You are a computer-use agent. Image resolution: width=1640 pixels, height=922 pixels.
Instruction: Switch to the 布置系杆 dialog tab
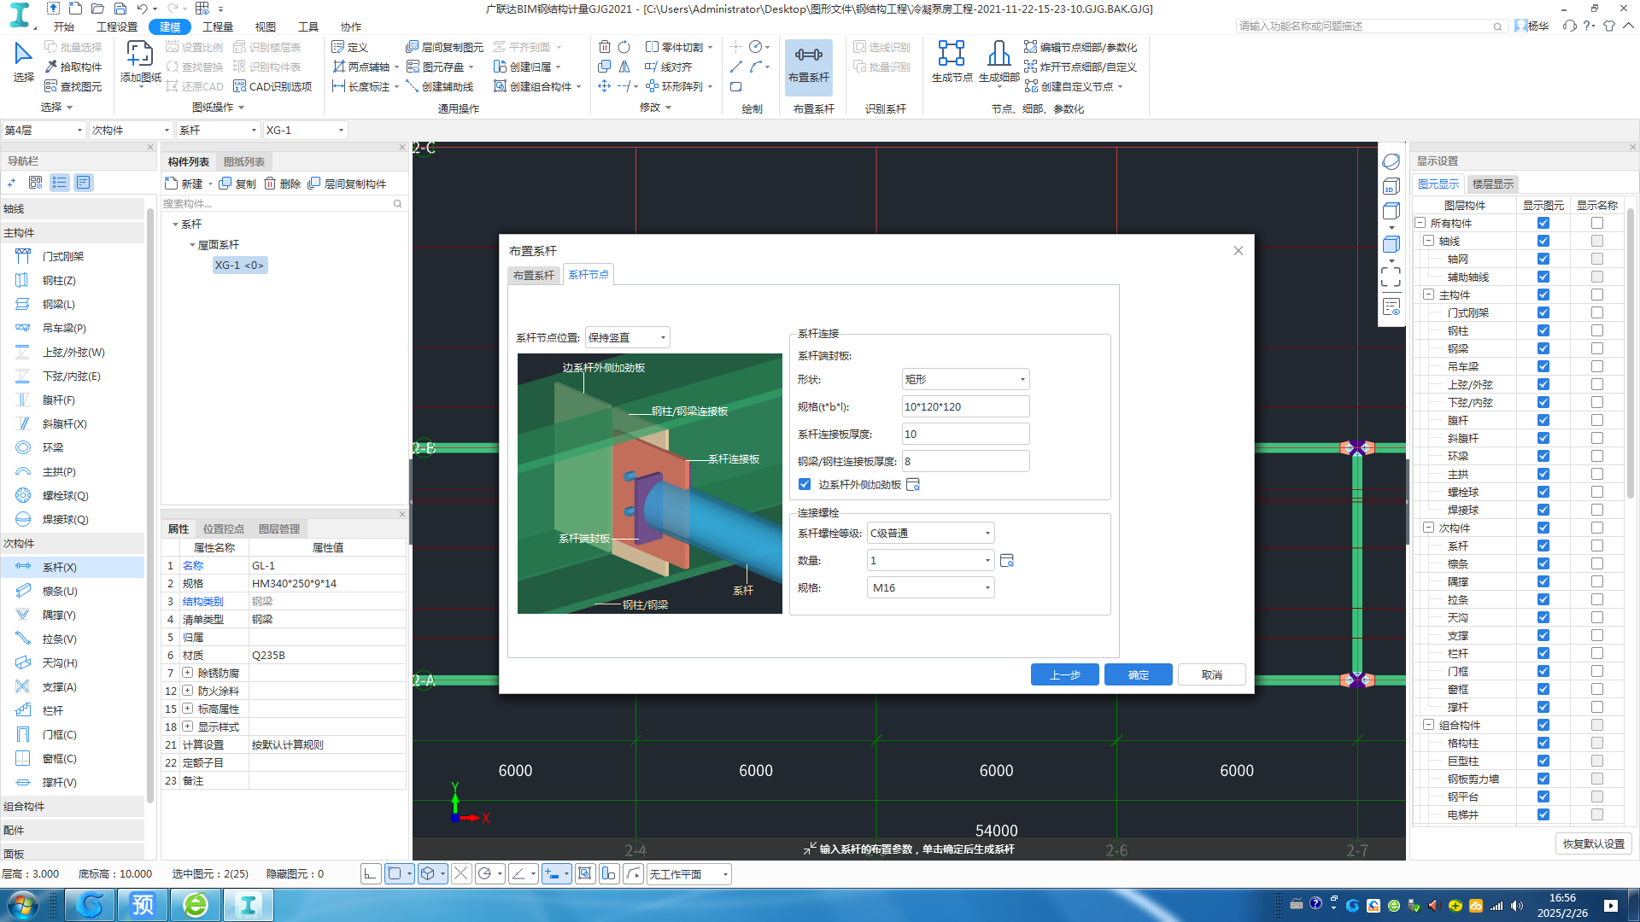[x=534, y=275]
